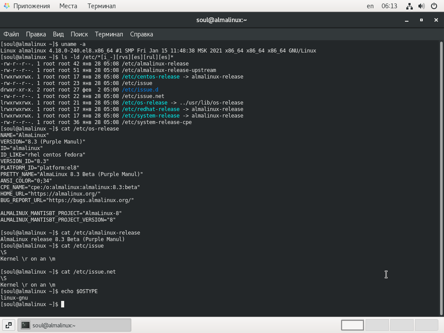Image resolution: width=444 pixels, height=333 pixels.
Task: Click the /etc/system-release-cpe file name
Action: pyautogui.click(x=157, y=122)
